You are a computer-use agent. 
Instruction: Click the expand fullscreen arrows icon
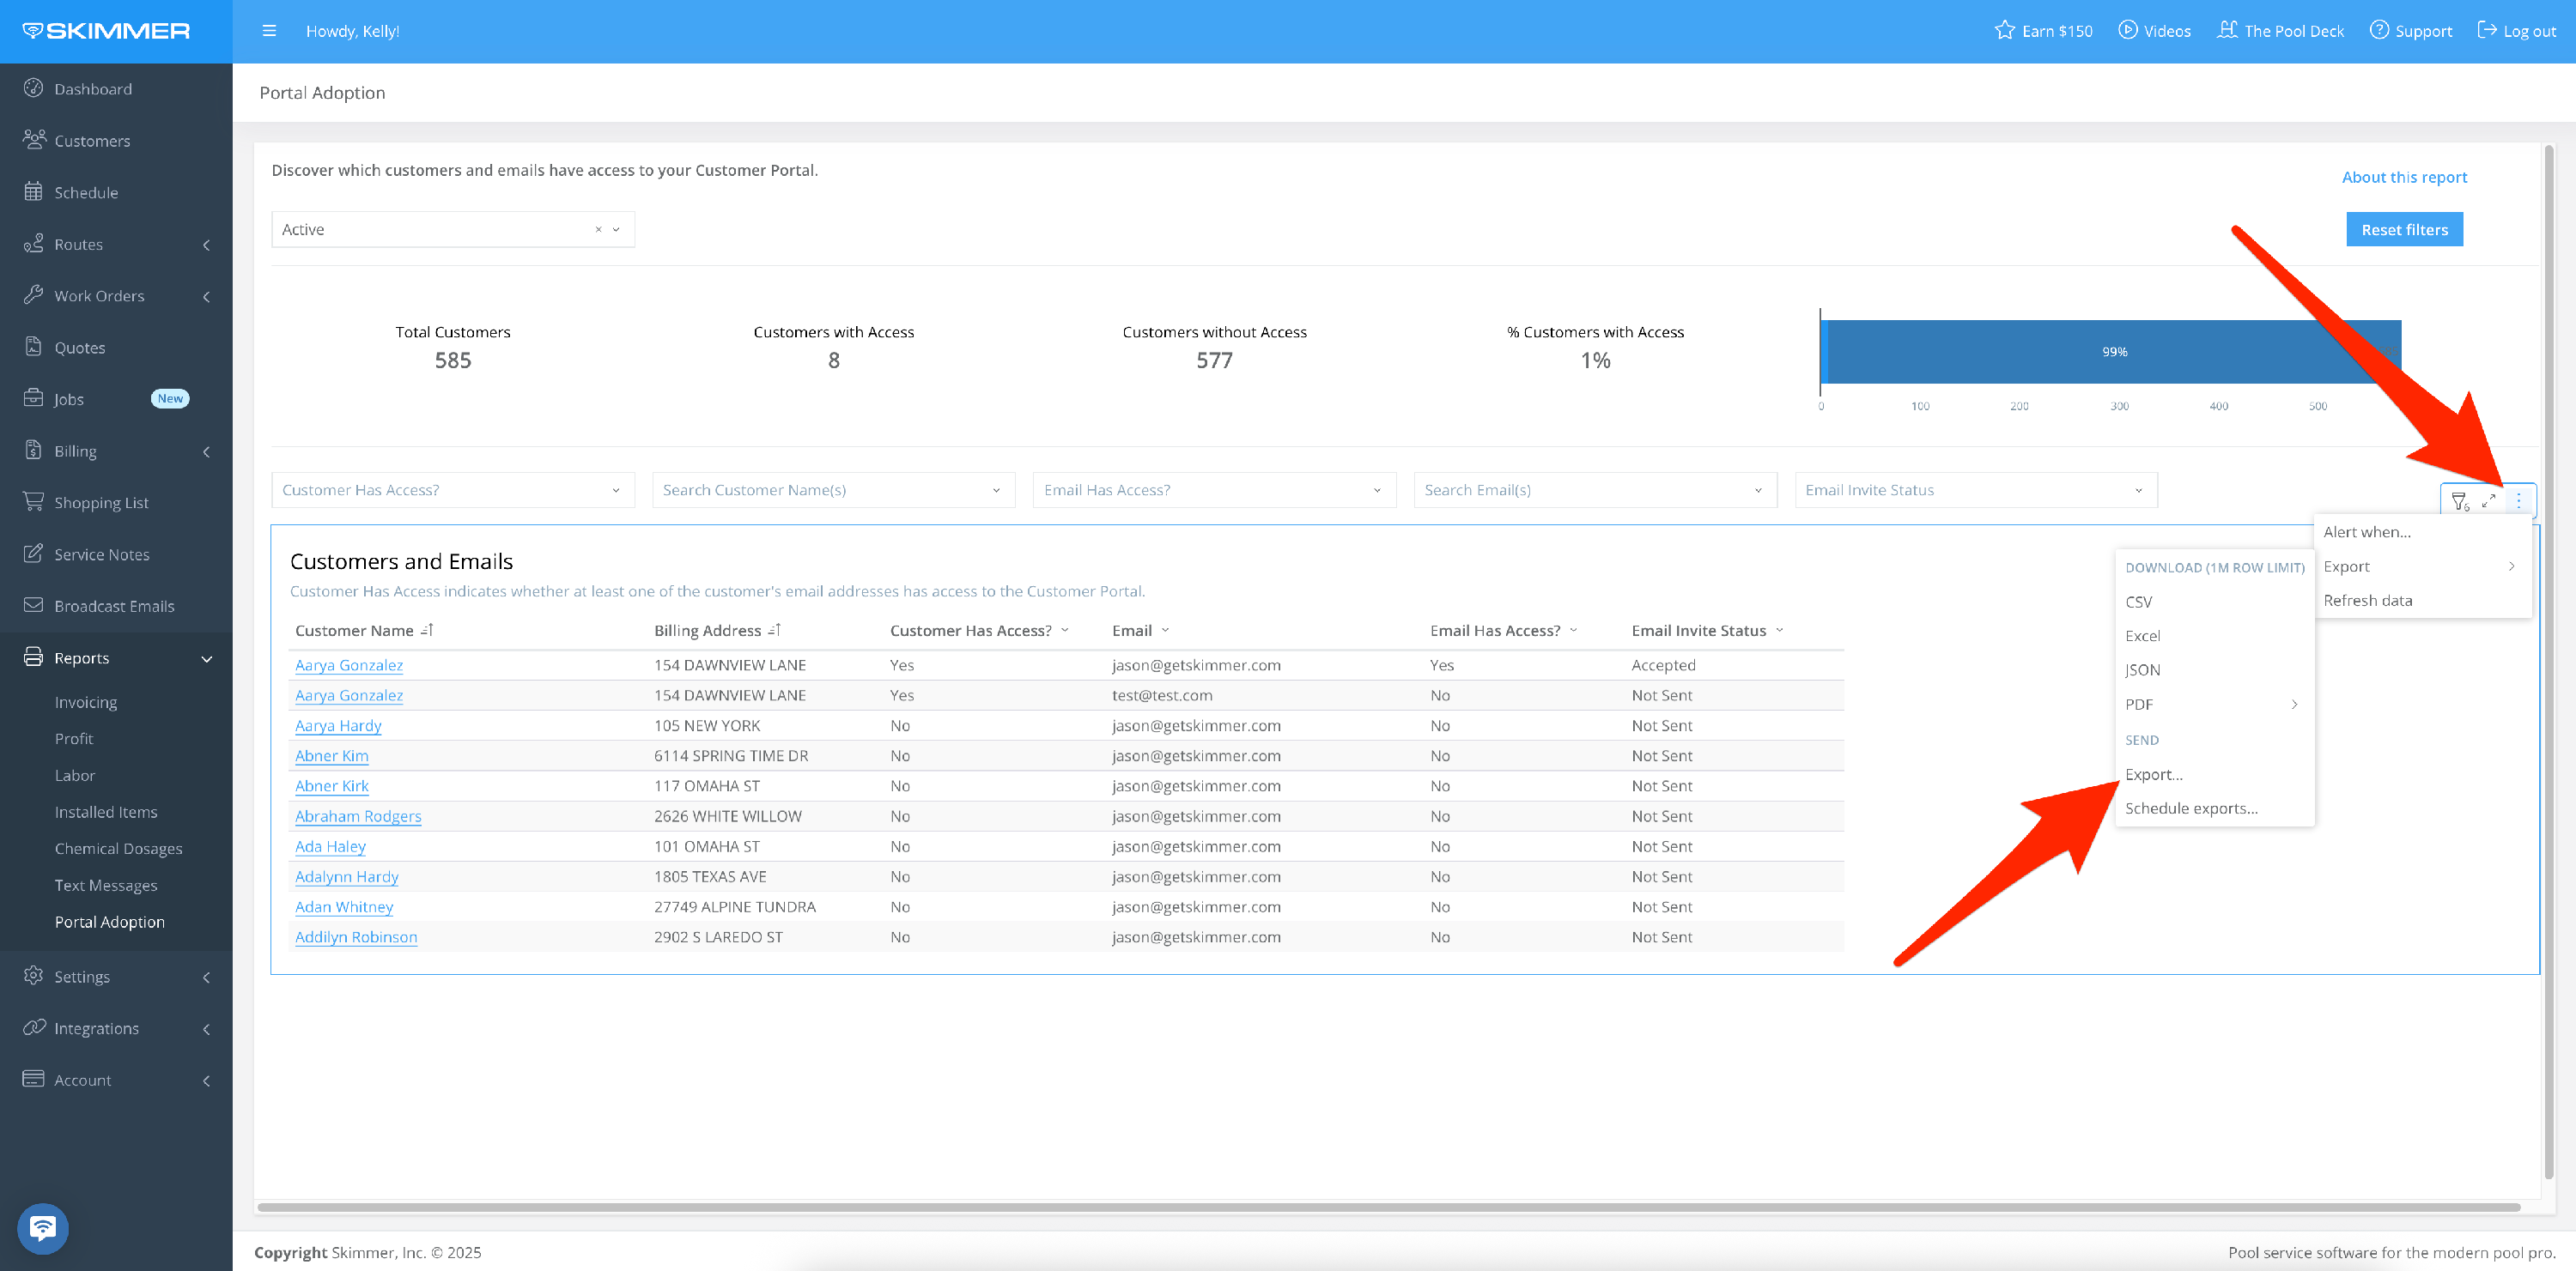tap(2489, 500)
